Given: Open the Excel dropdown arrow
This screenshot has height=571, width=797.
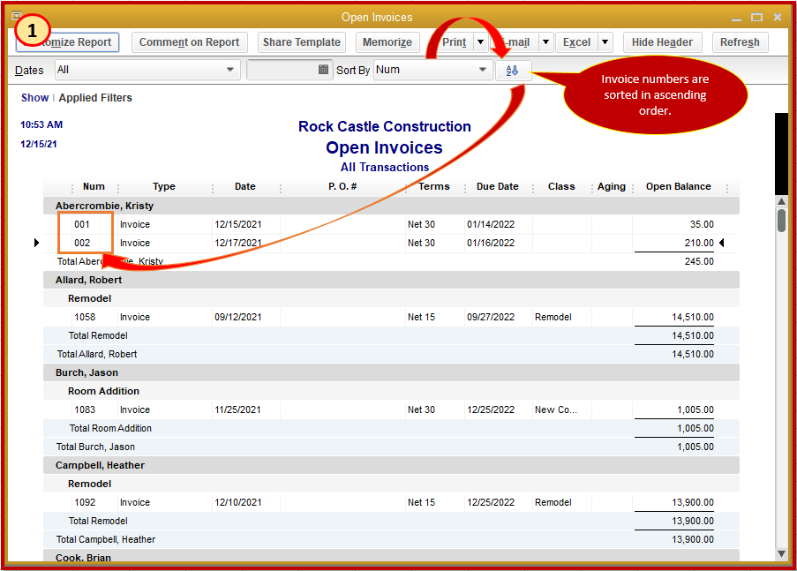Looking at the screenshot, I should 605,41.
